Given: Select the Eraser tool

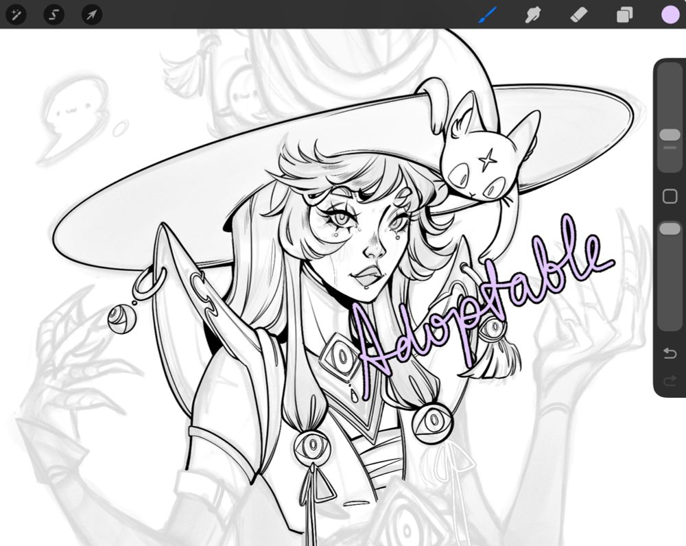Looking at the screenshot, I should pyautogui.click(x=578, y=14).
